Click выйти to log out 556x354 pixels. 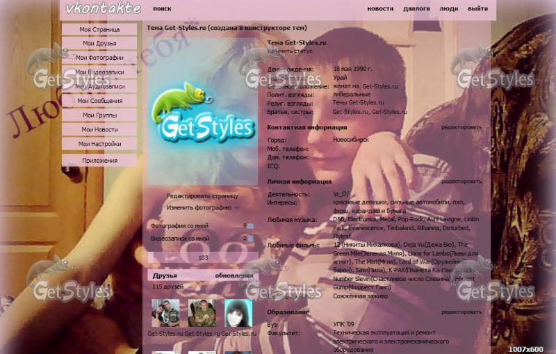point(477,8)
